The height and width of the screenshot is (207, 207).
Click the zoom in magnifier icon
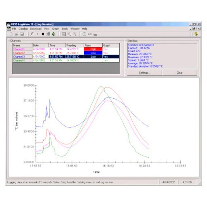pos(69,34)
